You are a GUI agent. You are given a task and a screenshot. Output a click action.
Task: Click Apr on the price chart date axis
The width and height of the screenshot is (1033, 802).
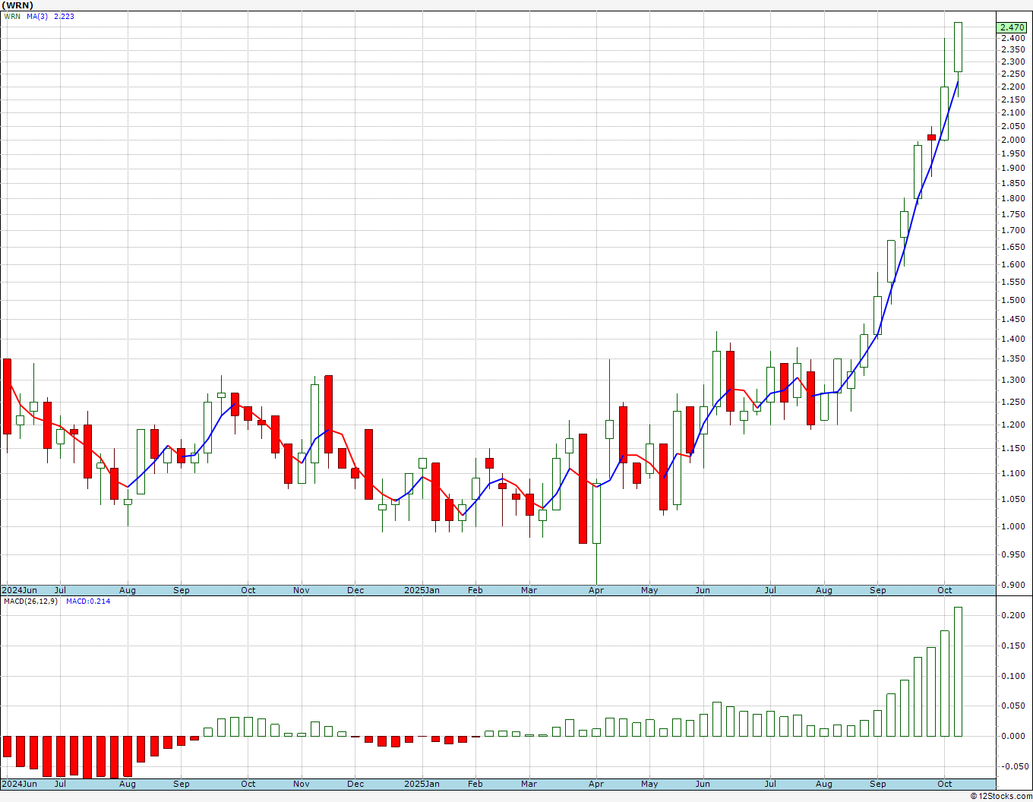pyautogui.click(x=596, y=590)
